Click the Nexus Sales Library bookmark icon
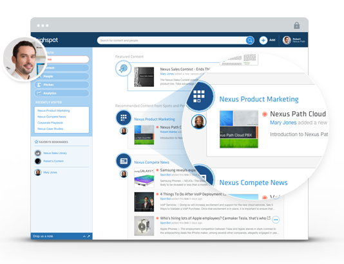344x264 pixels. pos(38,153)
